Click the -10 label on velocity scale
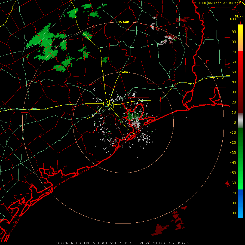This screenshot has width=245, height=245. [x=233, y=133]
